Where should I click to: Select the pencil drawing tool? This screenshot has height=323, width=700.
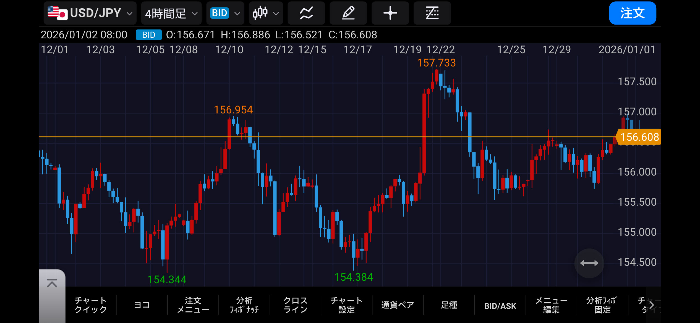[x=348, y=13]
